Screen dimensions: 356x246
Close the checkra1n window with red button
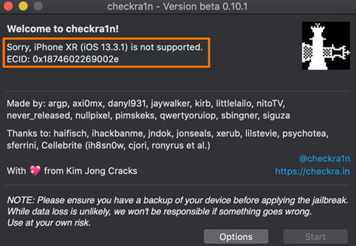pos(8,6)
